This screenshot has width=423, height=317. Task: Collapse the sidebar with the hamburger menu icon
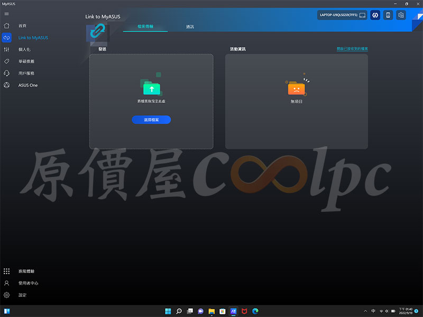pos(6,14)
